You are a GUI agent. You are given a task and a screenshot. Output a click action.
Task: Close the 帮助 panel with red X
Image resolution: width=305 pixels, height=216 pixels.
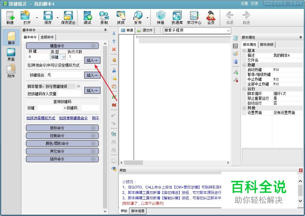(x=301, y=170)
